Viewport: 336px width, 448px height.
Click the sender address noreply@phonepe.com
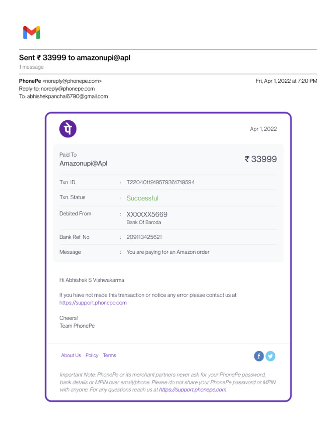(72, 81)
